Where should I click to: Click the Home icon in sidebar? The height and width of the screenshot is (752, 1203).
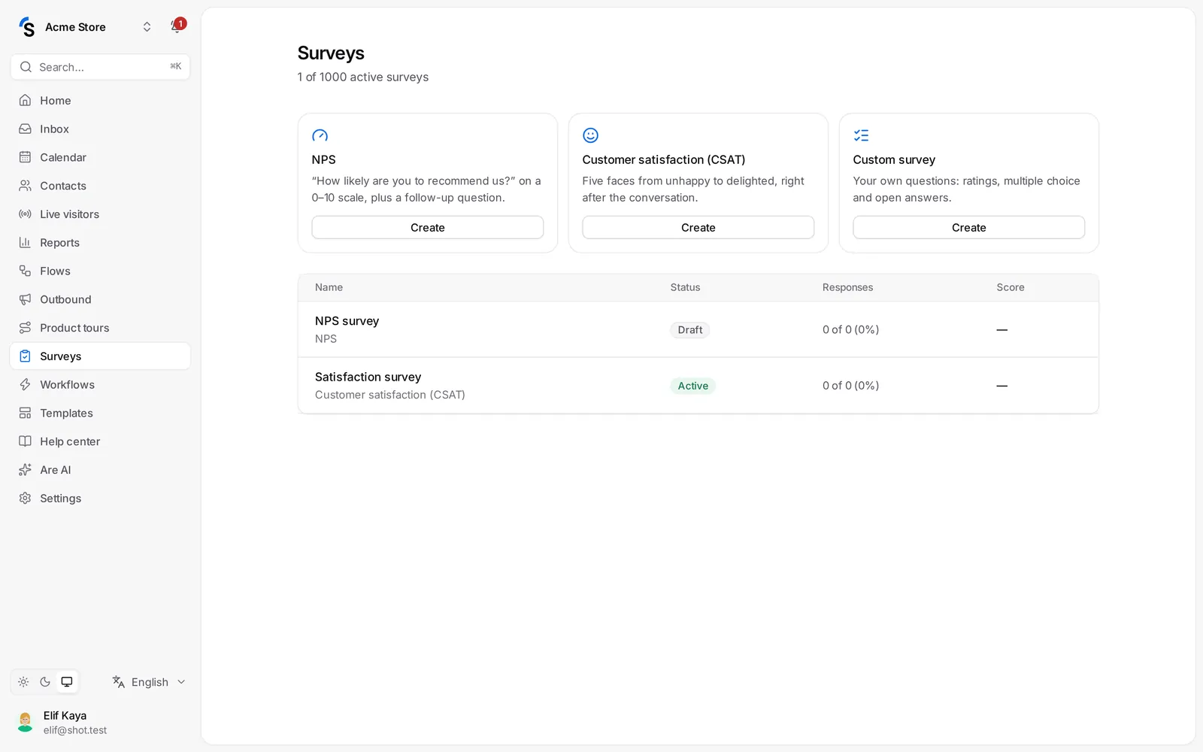(25, 100)
